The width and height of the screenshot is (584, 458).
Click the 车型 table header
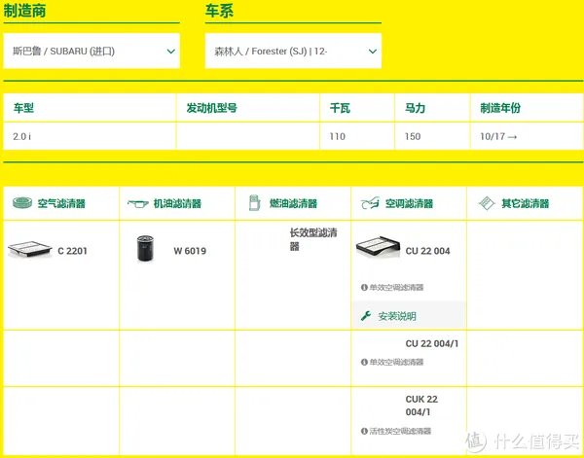[x=90, y=108]
